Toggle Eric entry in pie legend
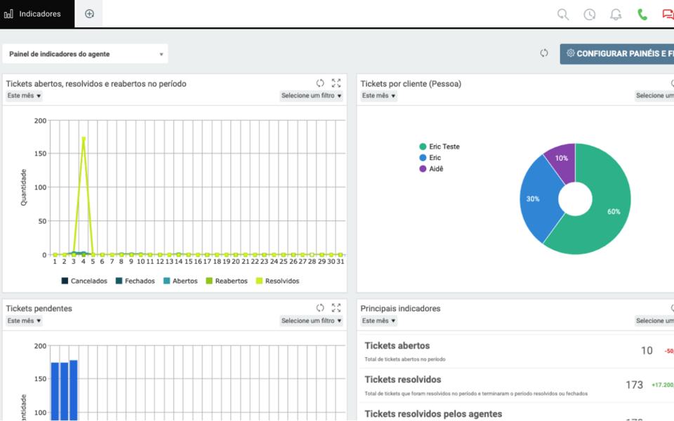 click(430, 158)
